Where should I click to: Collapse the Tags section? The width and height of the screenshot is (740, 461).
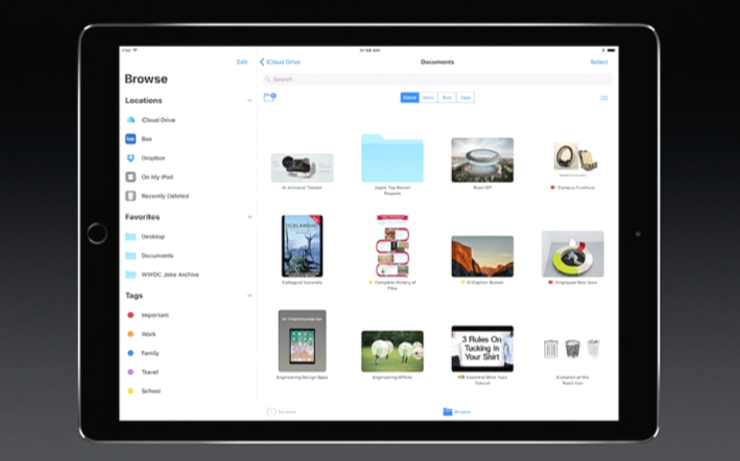click(x=249, y=296)
